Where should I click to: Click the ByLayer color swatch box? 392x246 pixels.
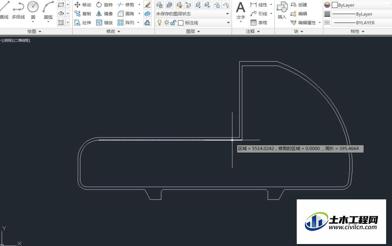tap(335, 5)
